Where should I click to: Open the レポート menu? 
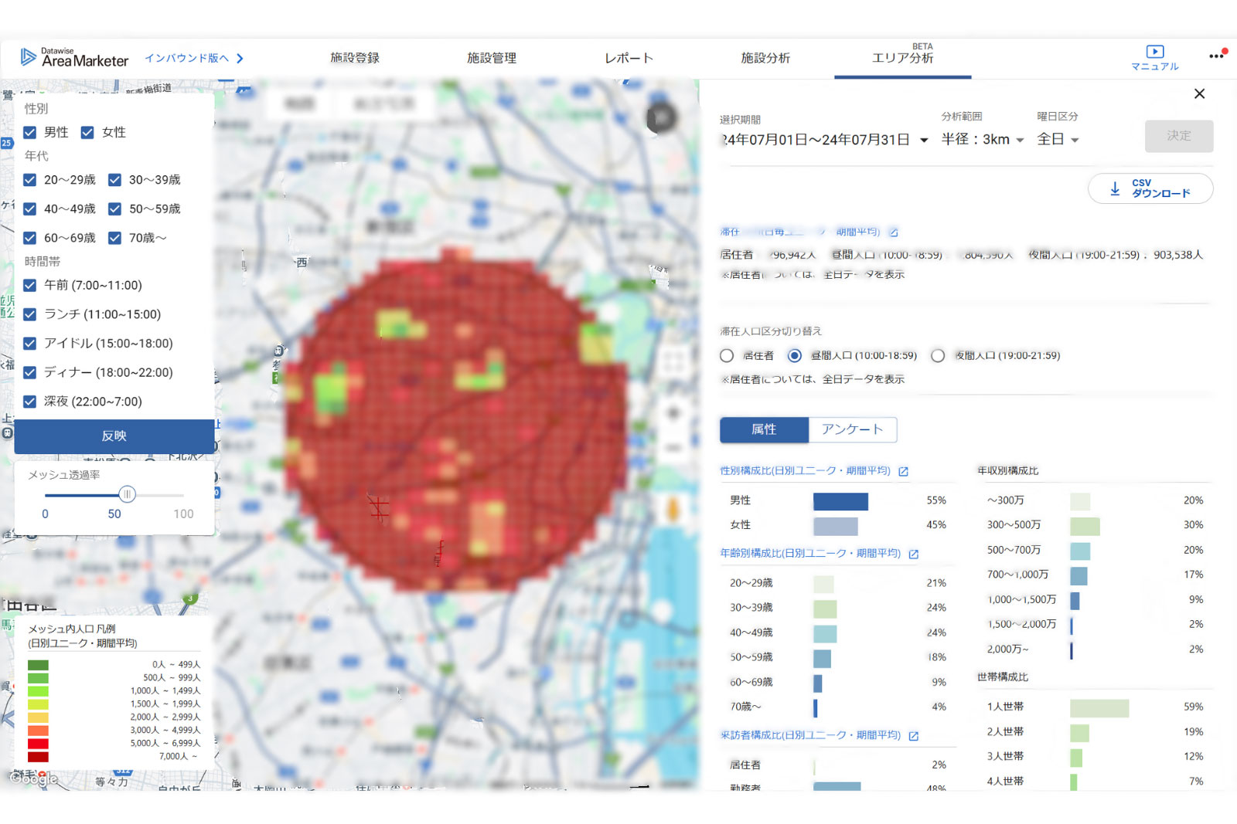pos(629,58)
